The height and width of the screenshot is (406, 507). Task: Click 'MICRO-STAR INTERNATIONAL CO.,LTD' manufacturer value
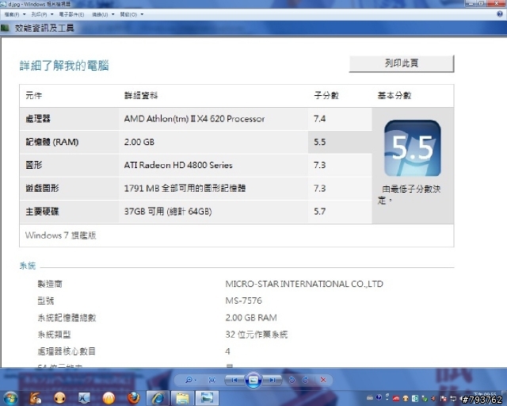pyautogui.click(x=304, y=284)
